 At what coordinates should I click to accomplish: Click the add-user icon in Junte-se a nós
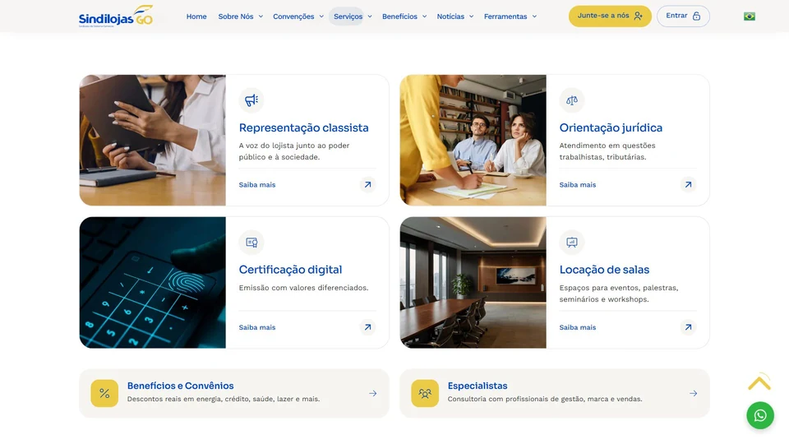[638, 16]
